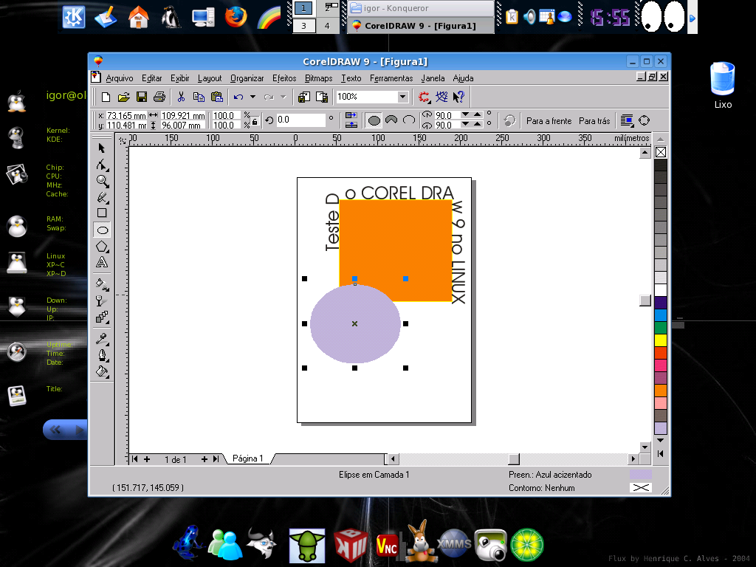Switch to the igor - Konqueror taskbar window

tap(420, 8)
